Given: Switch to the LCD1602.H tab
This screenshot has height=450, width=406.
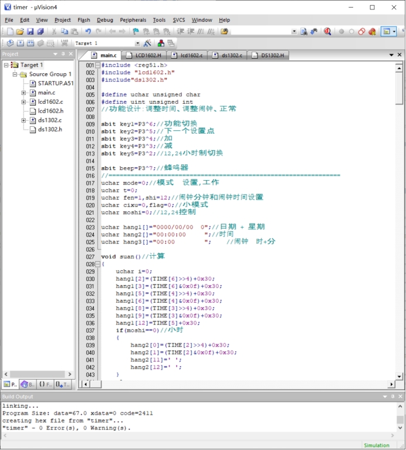Looking at the screenshot, I should (x=144, y=55).
